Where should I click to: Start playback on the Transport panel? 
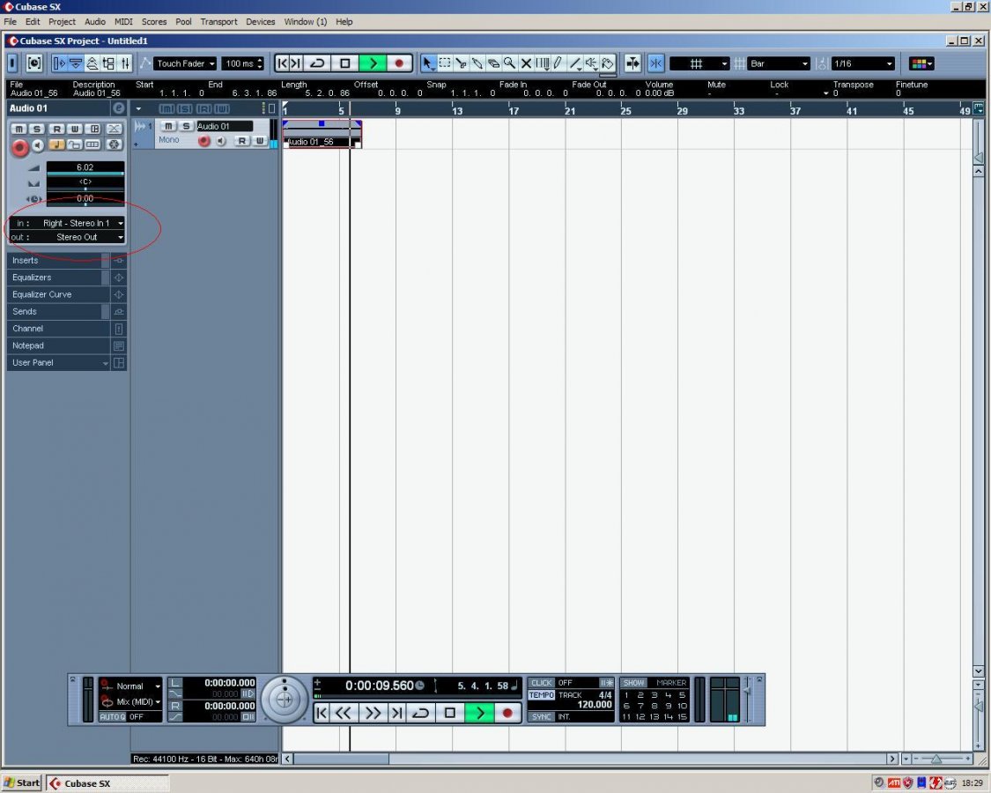(x=480, y=714)
